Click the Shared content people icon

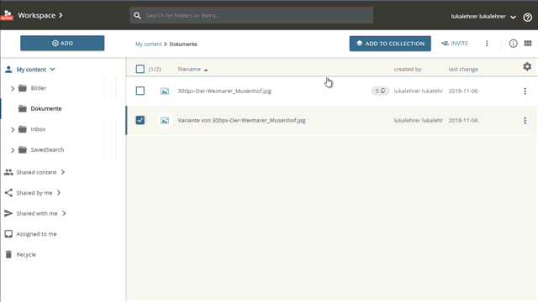pos(8,172)
